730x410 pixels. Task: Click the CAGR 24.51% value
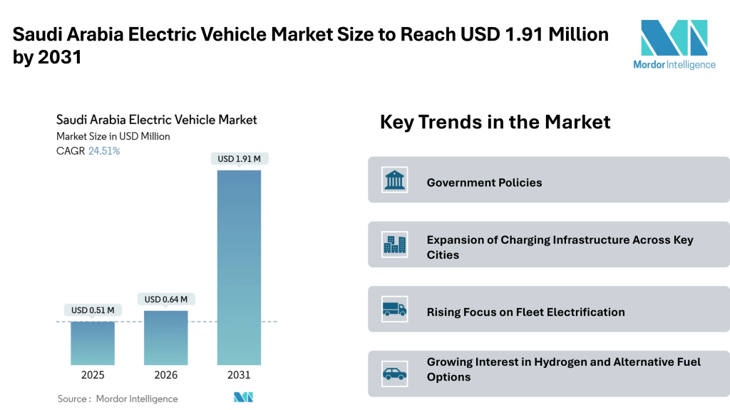pos(103,151)
